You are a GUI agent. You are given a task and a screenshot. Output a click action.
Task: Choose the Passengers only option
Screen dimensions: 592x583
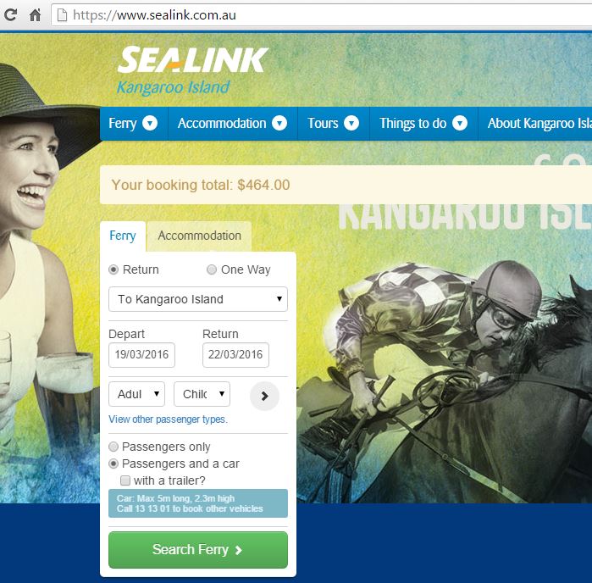coord(113,447)
